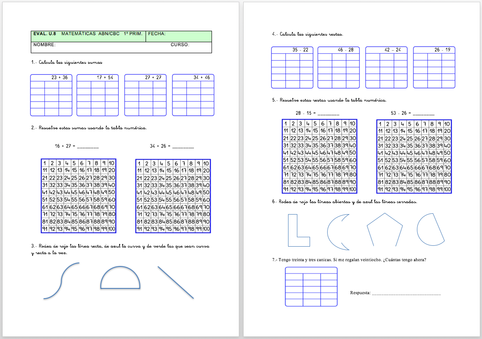Click the FECHA field in the header

[x=179, y=34]
